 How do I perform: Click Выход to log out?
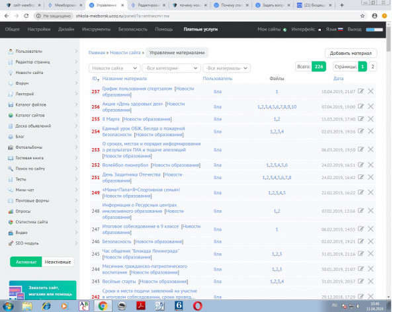pyautogui.click(x=355, y=29)
